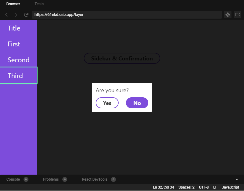Click the LF line ending indicator
Screen dimensions: 244x191
(x=215, y=187)
